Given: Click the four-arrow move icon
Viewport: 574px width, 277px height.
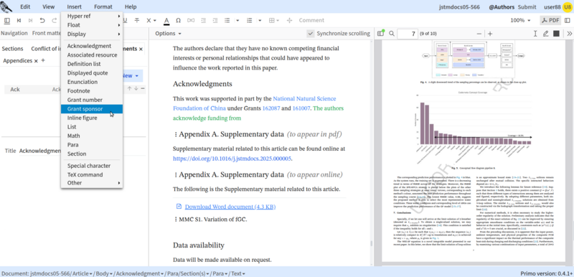Looking at the screenshot, I should tap(289, 21).
